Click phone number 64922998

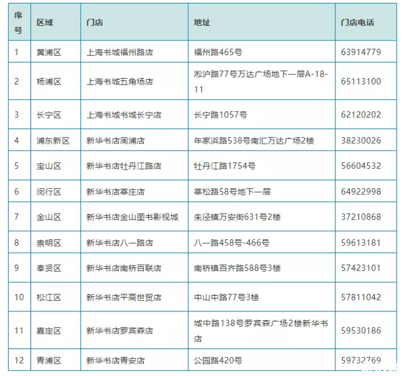point(361,191)
